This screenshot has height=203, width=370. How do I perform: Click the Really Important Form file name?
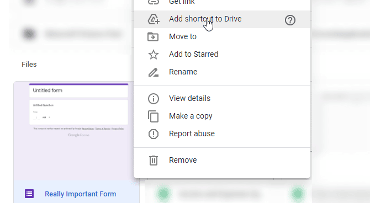(81, 194)
